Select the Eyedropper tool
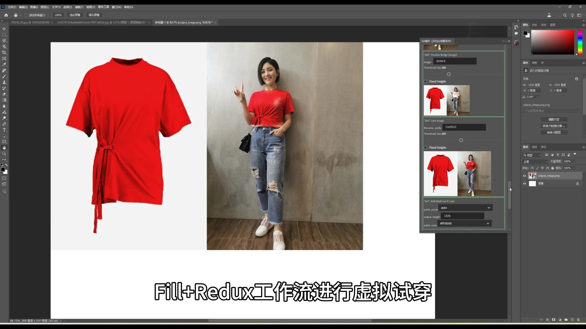Screen dimensions: 586x329 (4, 65)
